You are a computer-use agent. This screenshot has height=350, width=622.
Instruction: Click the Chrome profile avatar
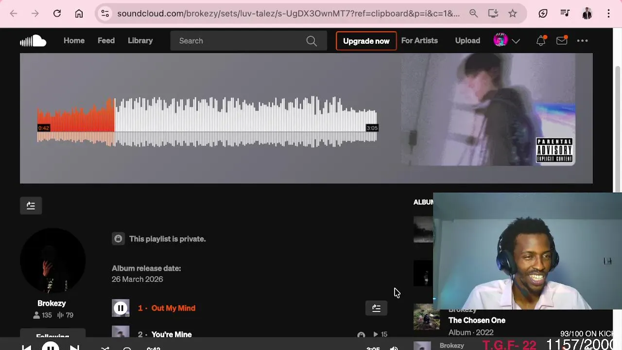point(587,14)
